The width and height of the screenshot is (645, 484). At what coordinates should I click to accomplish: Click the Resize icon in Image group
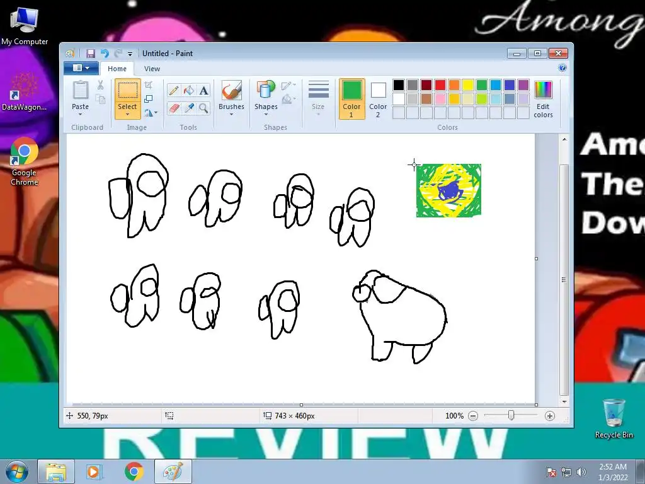(x=149, y=99)
